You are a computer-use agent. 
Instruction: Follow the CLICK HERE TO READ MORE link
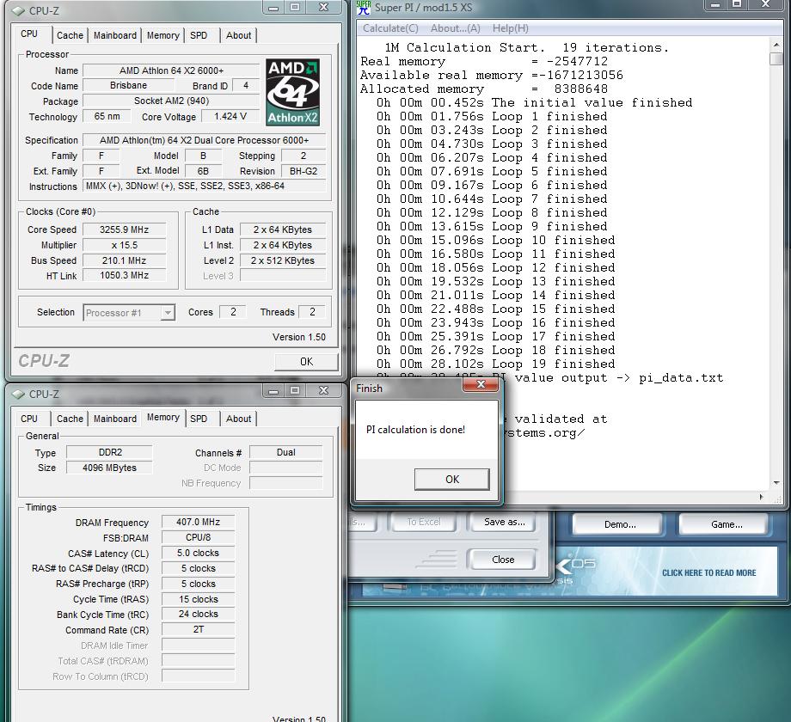click(x=708, y=572)
